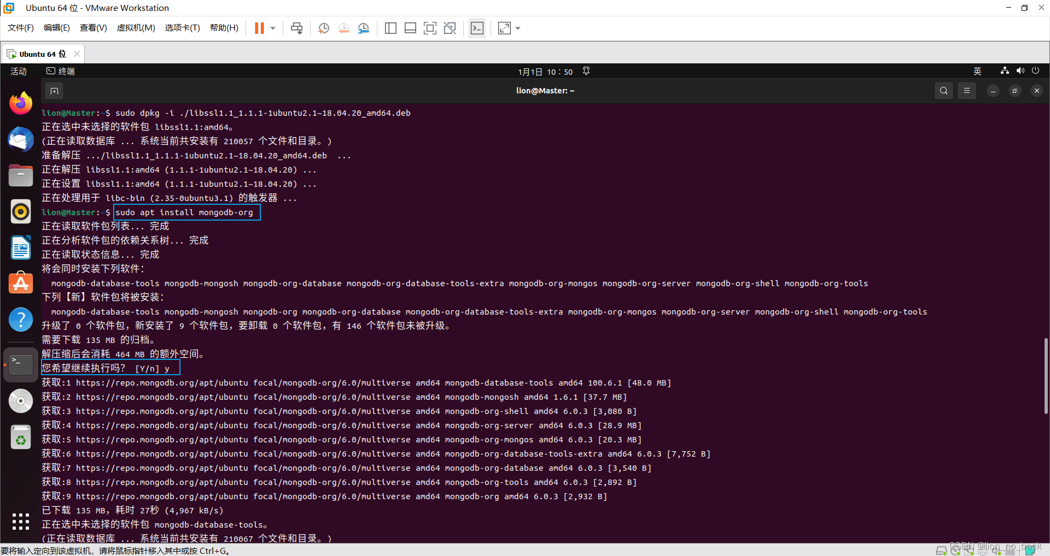This screenshot has height=556, width=1050.
Task: Click the stretch guest display icon
Action: (504, 28)
